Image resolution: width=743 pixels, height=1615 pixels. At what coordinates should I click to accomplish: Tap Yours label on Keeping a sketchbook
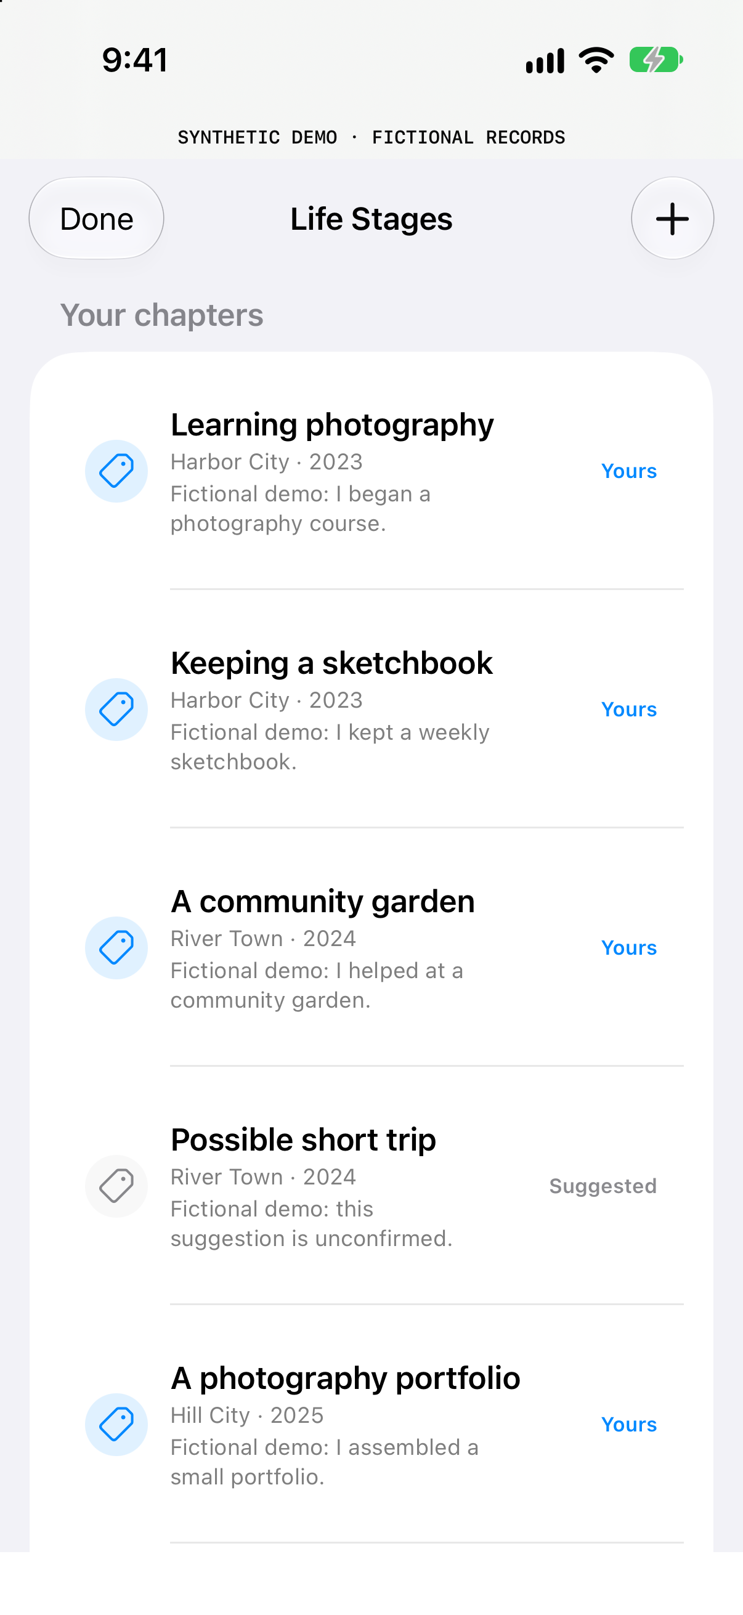click(x=629, y=709)
